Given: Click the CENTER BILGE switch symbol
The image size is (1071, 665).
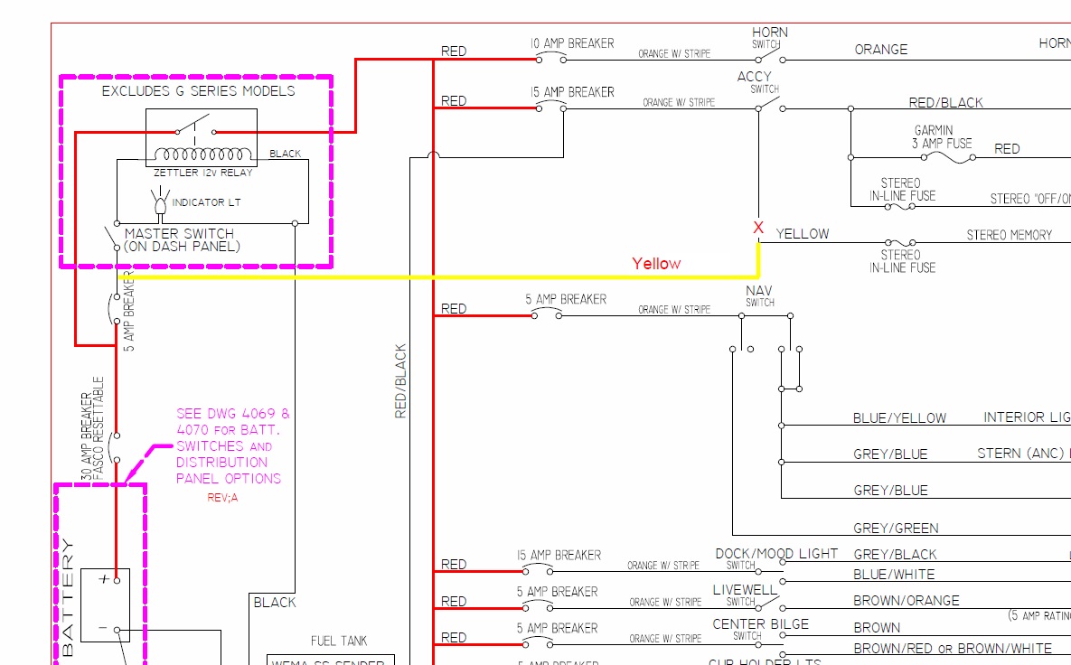Looking at the screenshot, I should pyautogui.click(x=770, y=642).
